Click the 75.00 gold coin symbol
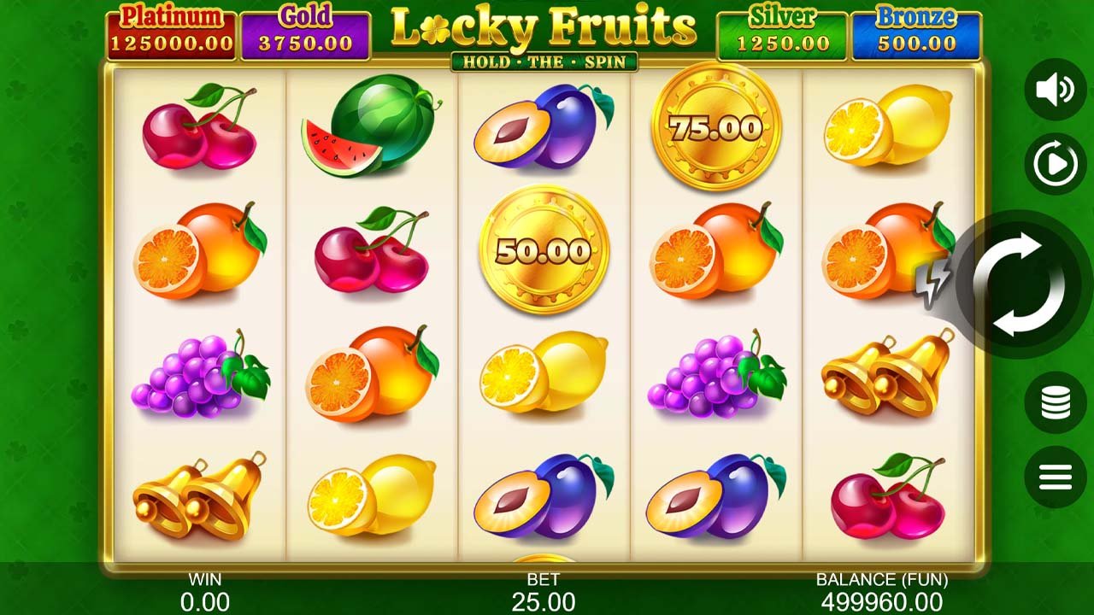Viewport: 1094px width, 615px height. point(716,127)
